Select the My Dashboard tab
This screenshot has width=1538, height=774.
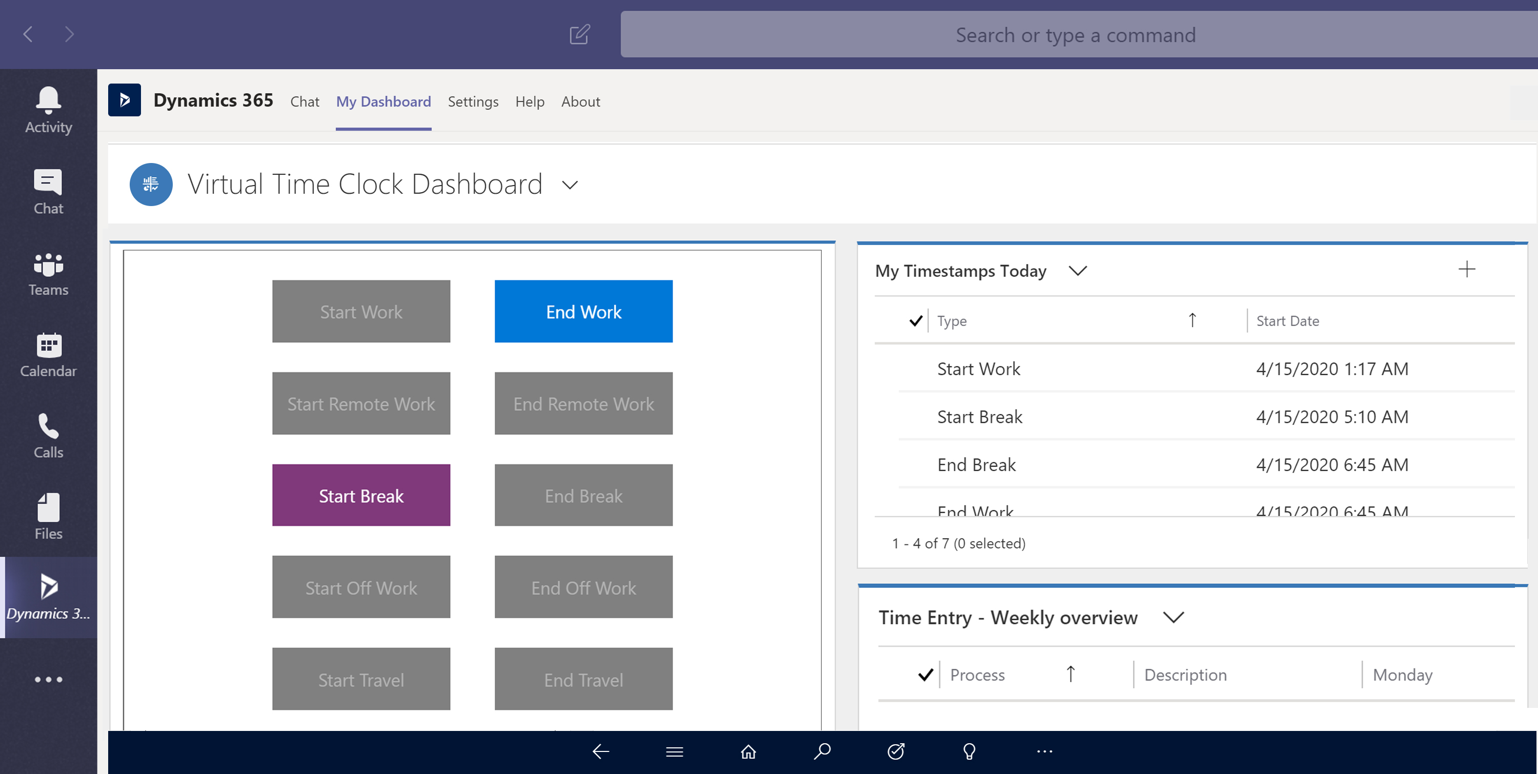click(383, 101)
